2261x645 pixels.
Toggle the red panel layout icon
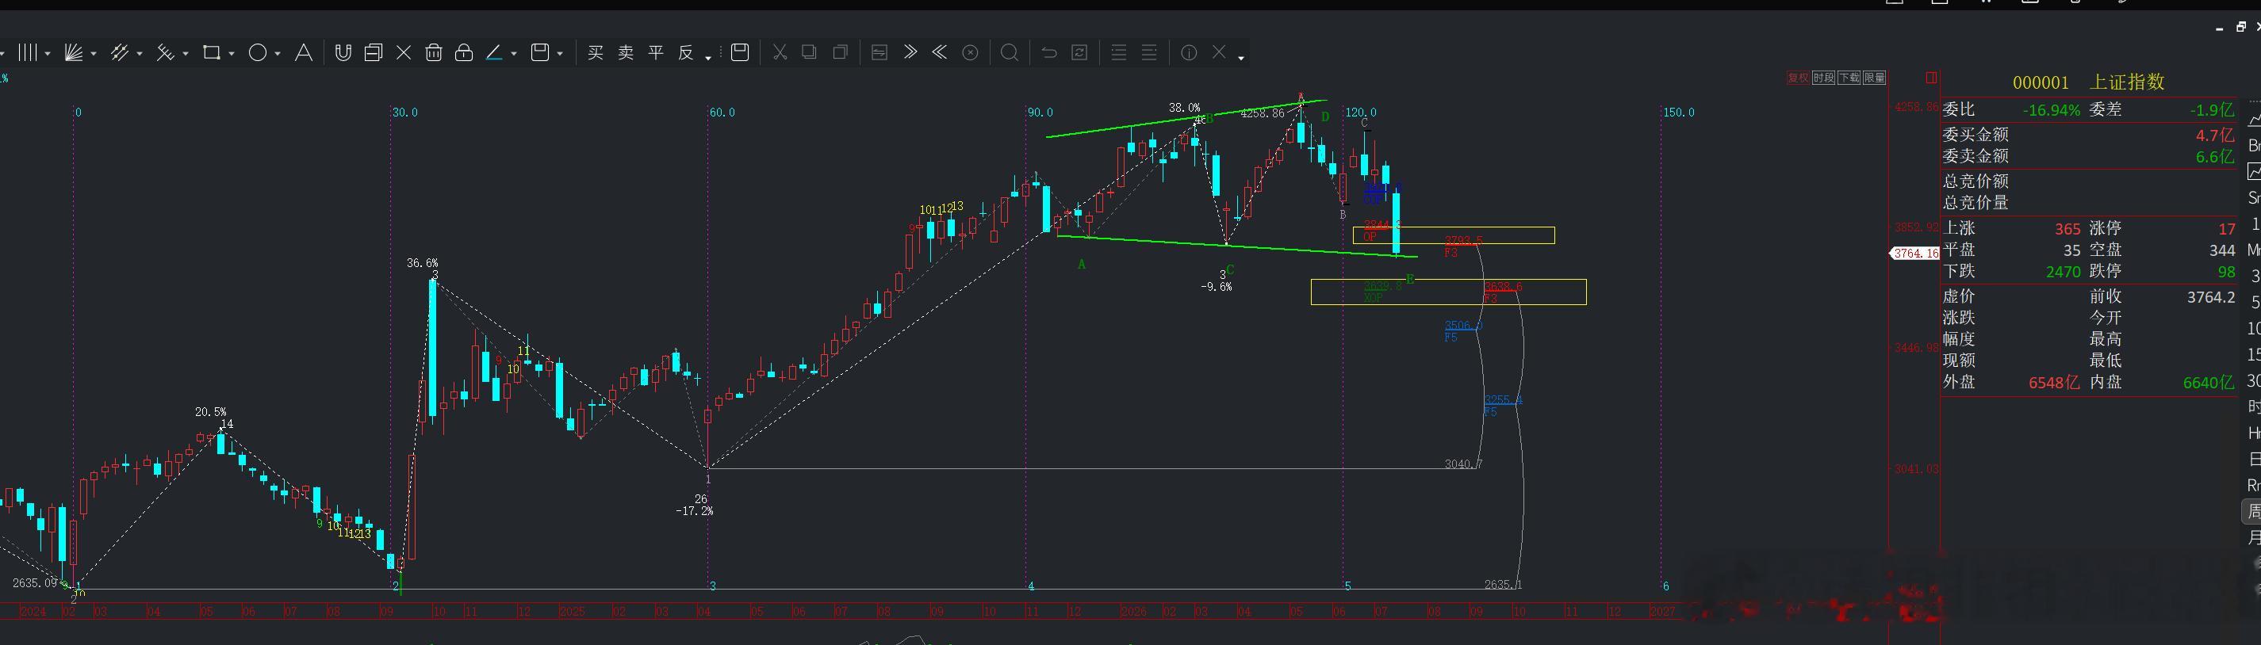tap(1931, 78)
